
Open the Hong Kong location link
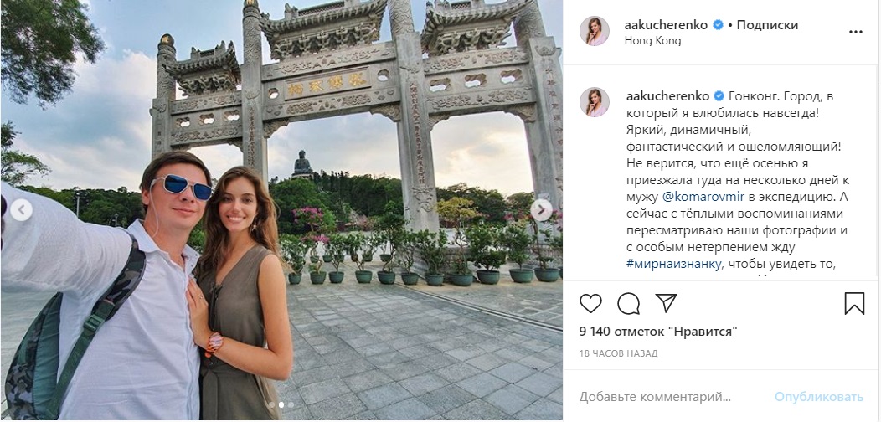[652, 40]
